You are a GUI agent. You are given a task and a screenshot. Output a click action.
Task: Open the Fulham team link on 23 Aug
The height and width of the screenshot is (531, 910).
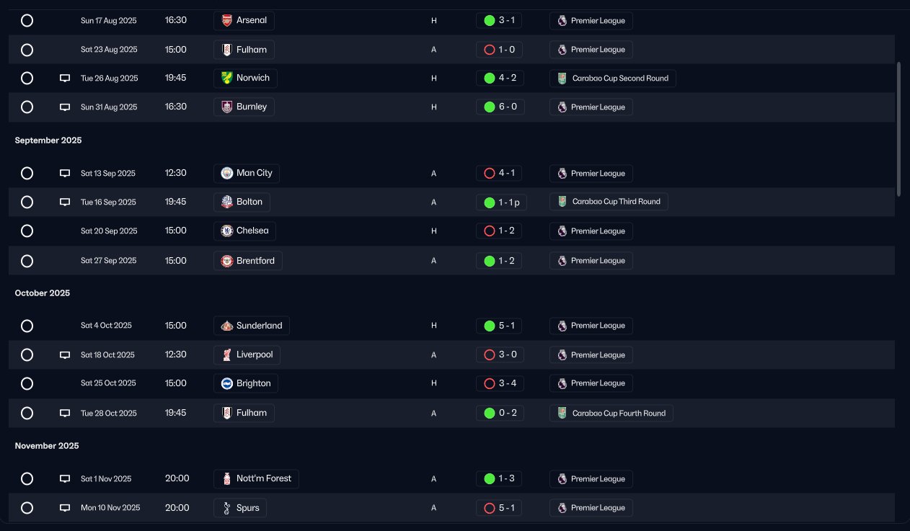tap(244, 50)
